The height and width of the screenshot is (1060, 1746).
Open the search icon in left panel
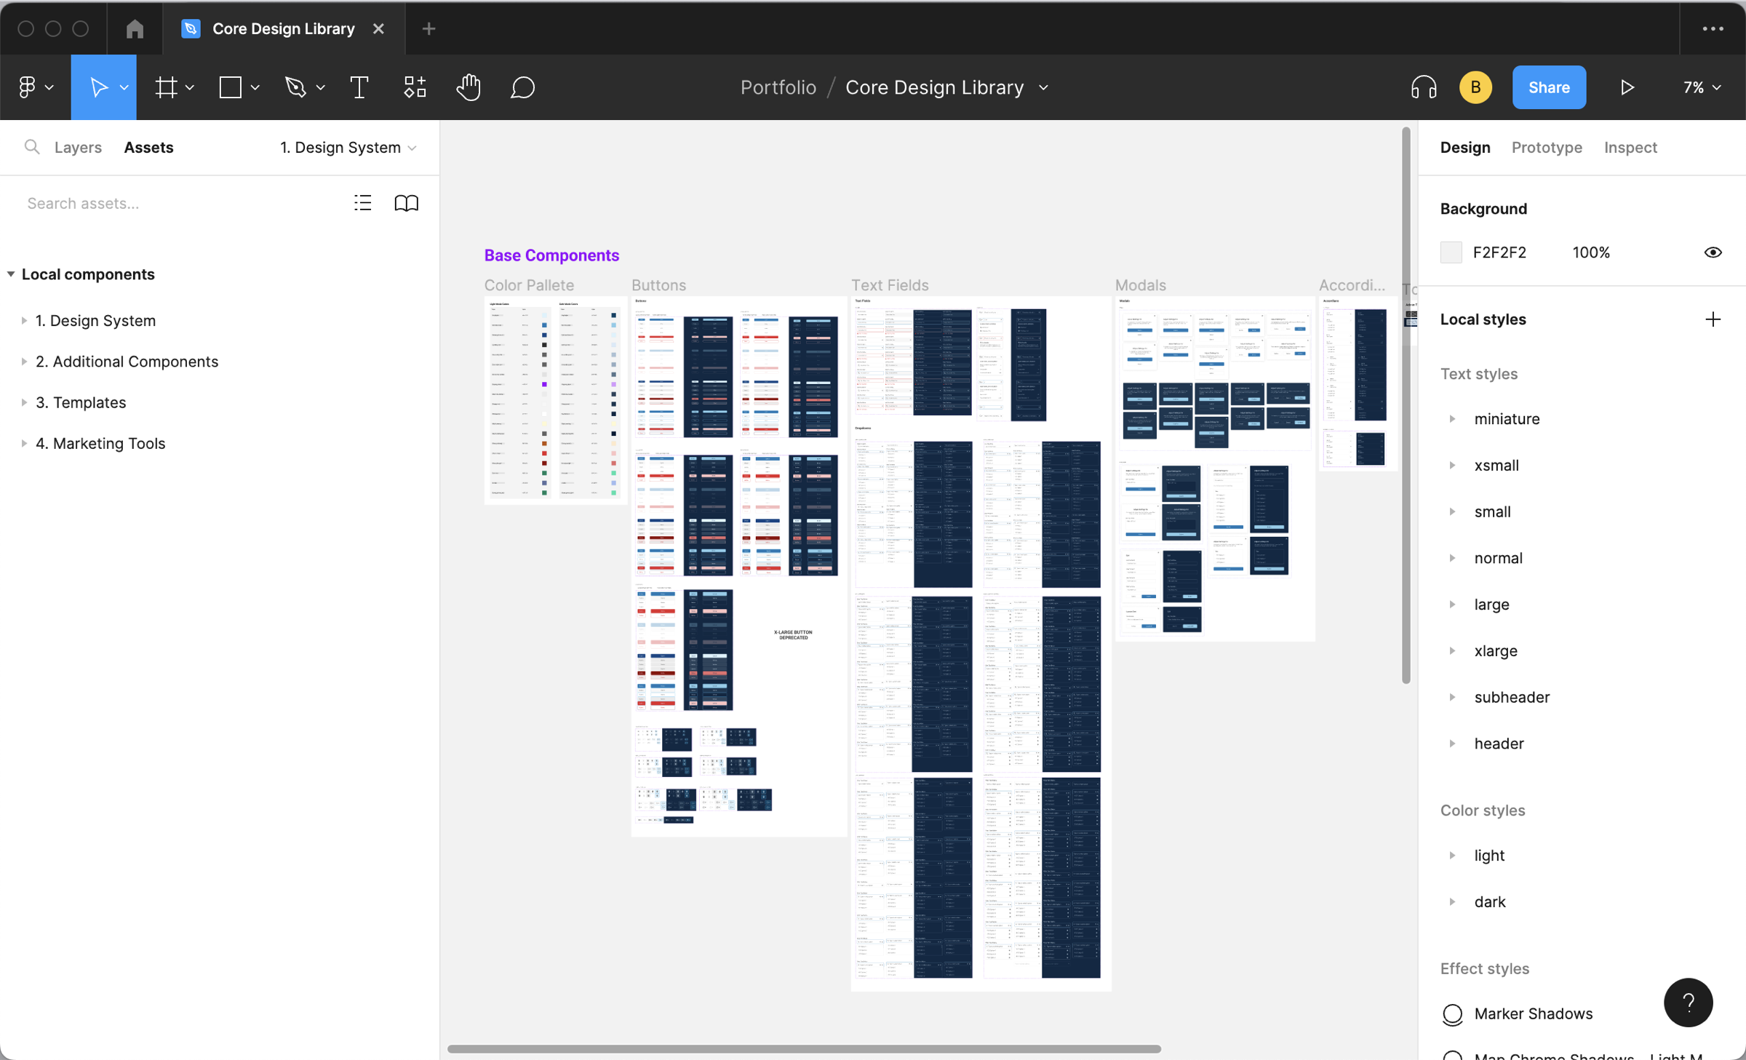tap(31, 147)
